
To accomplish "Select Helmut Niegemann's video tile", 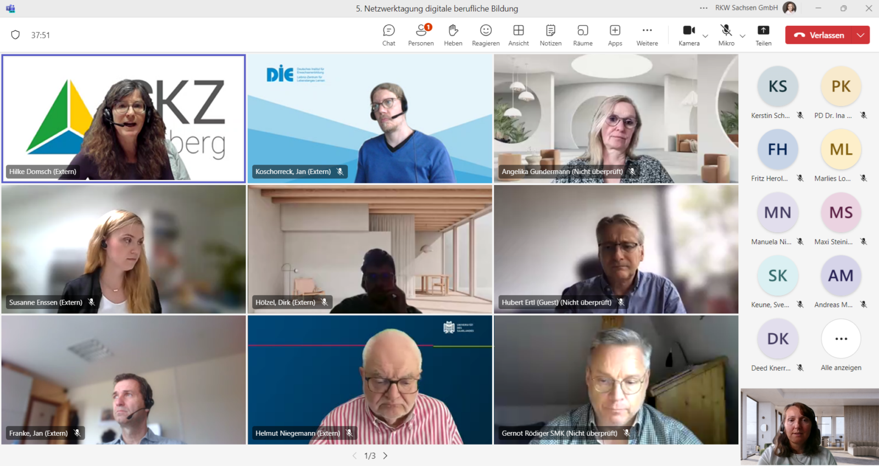I will point(370,379).
